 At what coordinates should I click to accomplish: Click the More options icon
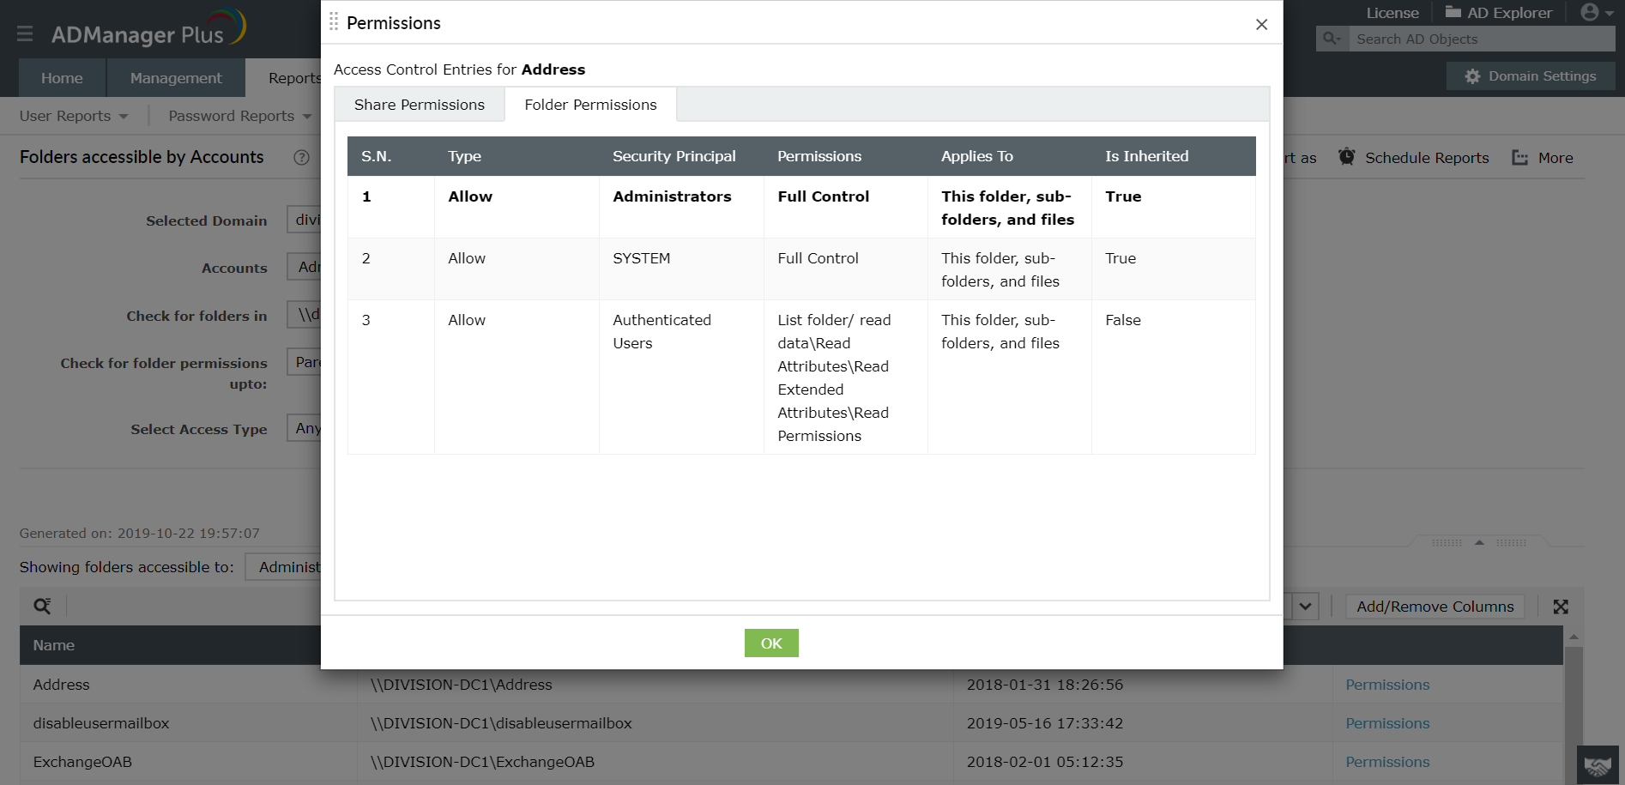(x=1520, y=157)
